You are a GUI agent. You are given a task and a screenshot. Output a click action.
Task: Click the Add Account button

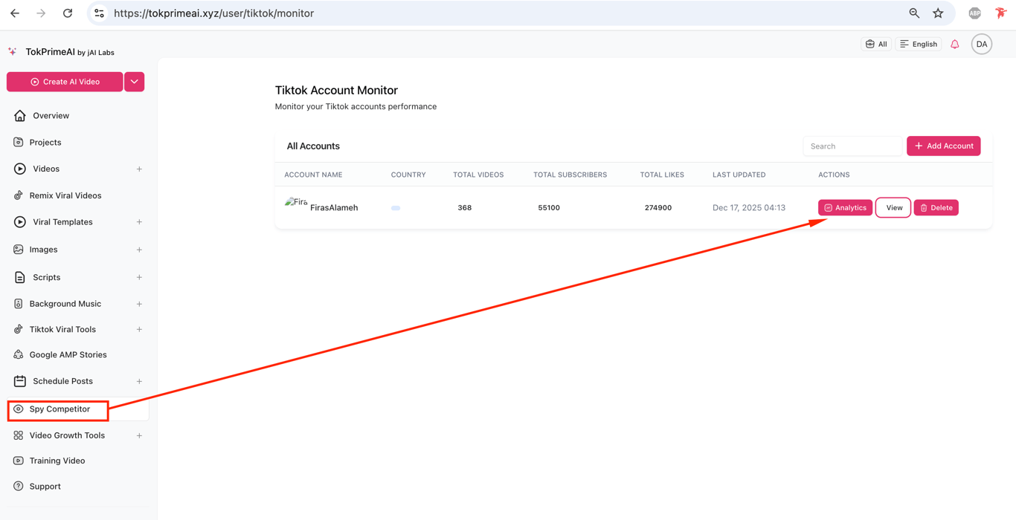pyautogui.click(x=943, y=146)
